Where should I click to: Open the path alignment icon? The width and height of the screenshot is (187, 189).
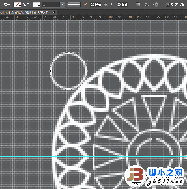point(147,5)
